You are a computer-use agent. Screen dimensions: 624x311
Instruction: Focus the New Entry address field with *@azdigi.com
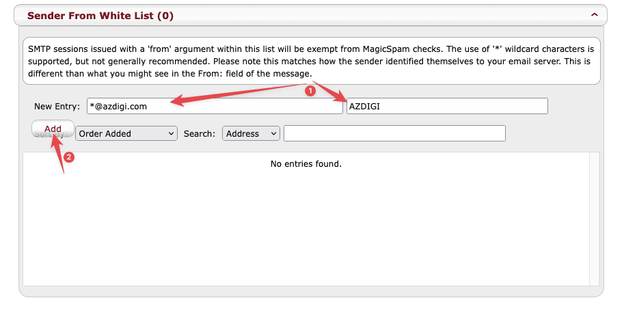215,106
